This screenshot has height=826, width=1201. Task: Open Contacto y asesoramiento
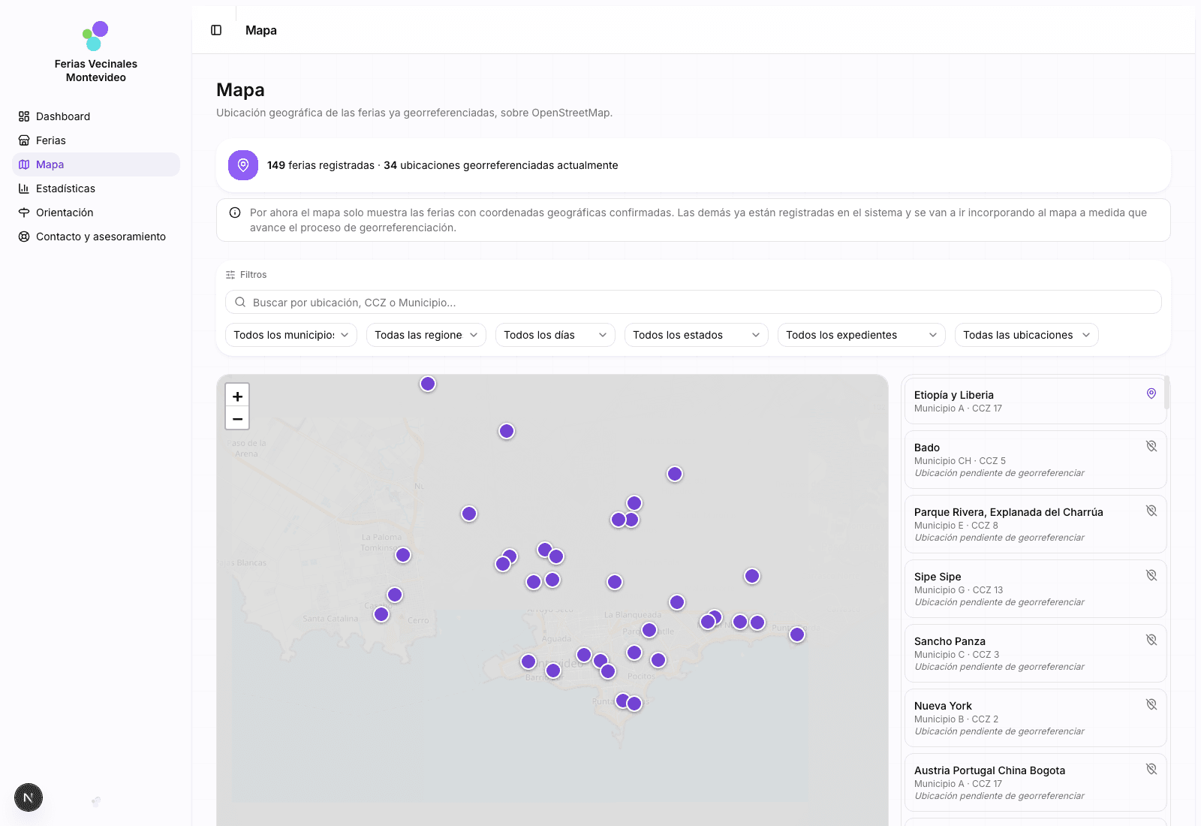point(96,237)
